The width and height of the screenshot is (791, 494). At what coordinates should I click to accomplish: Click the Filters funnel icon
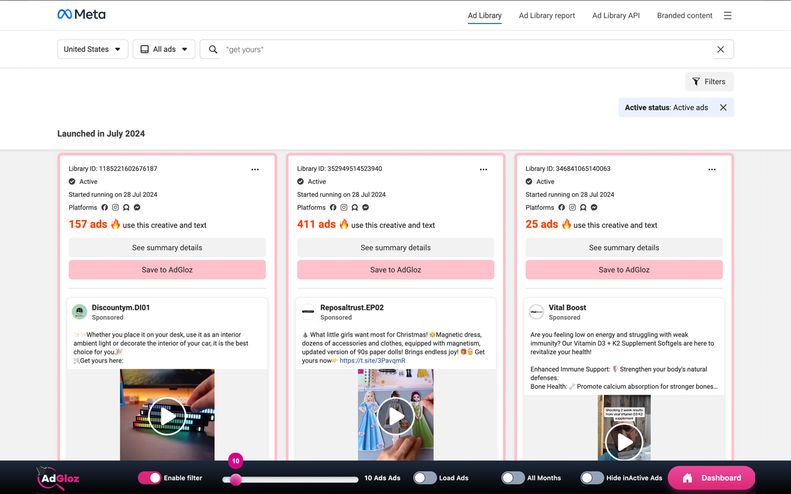(697, 81)
